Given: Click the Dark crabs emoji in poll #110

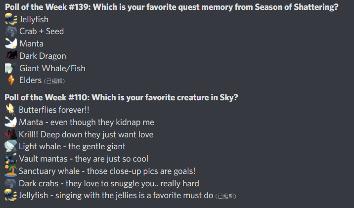Looking at the screenshot, I should point(10,183).
